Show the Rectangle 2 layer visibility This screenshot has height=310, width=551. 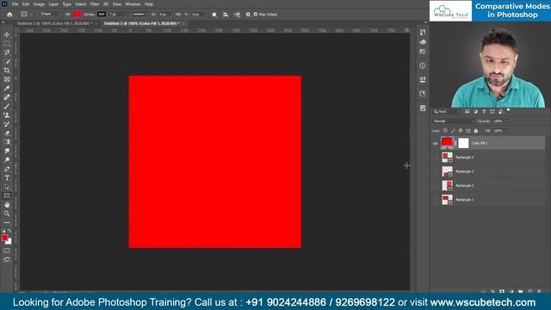(436, 185)
